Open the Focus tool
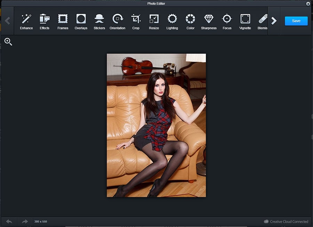 coord(227,21)
